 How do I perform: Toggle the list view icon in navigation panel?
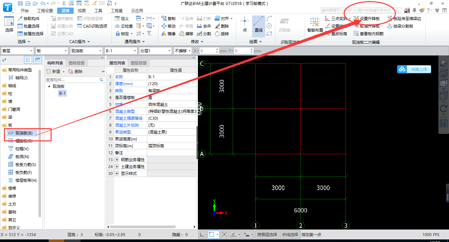click(28, 60)
